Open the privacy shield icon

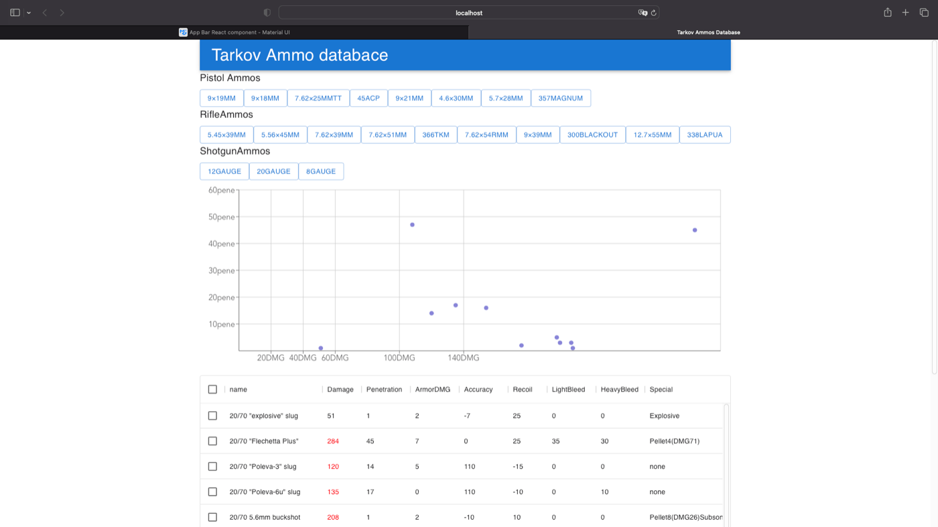(267, 13)
